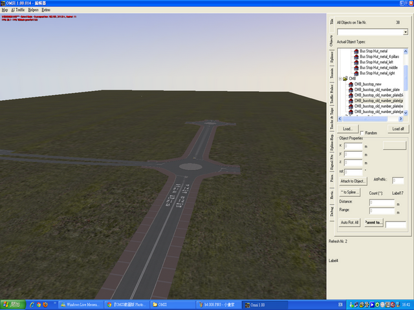Select CMB_busstop_new object icon
Viewport: 414px width, 310px height.
click(x=351, y=85)
